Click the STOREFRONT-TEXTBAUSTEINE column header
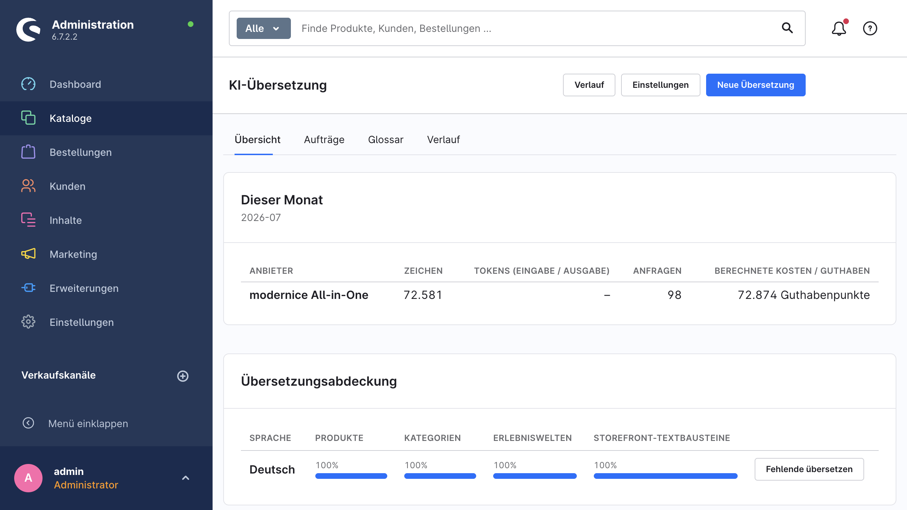The image size is (907, 510). [x=662, y=438]
